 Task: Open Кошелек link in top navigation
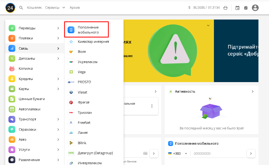34,8
